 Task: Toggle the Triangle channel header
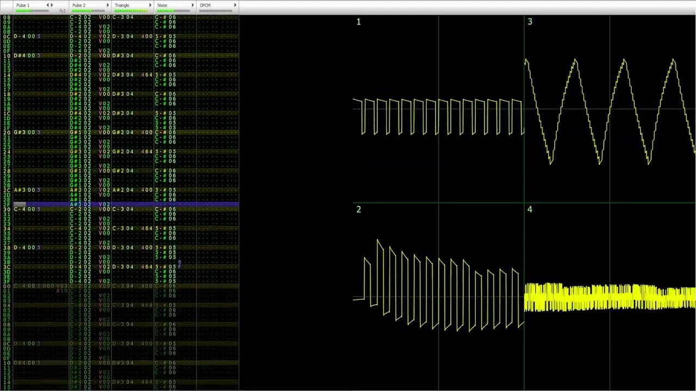122,5
